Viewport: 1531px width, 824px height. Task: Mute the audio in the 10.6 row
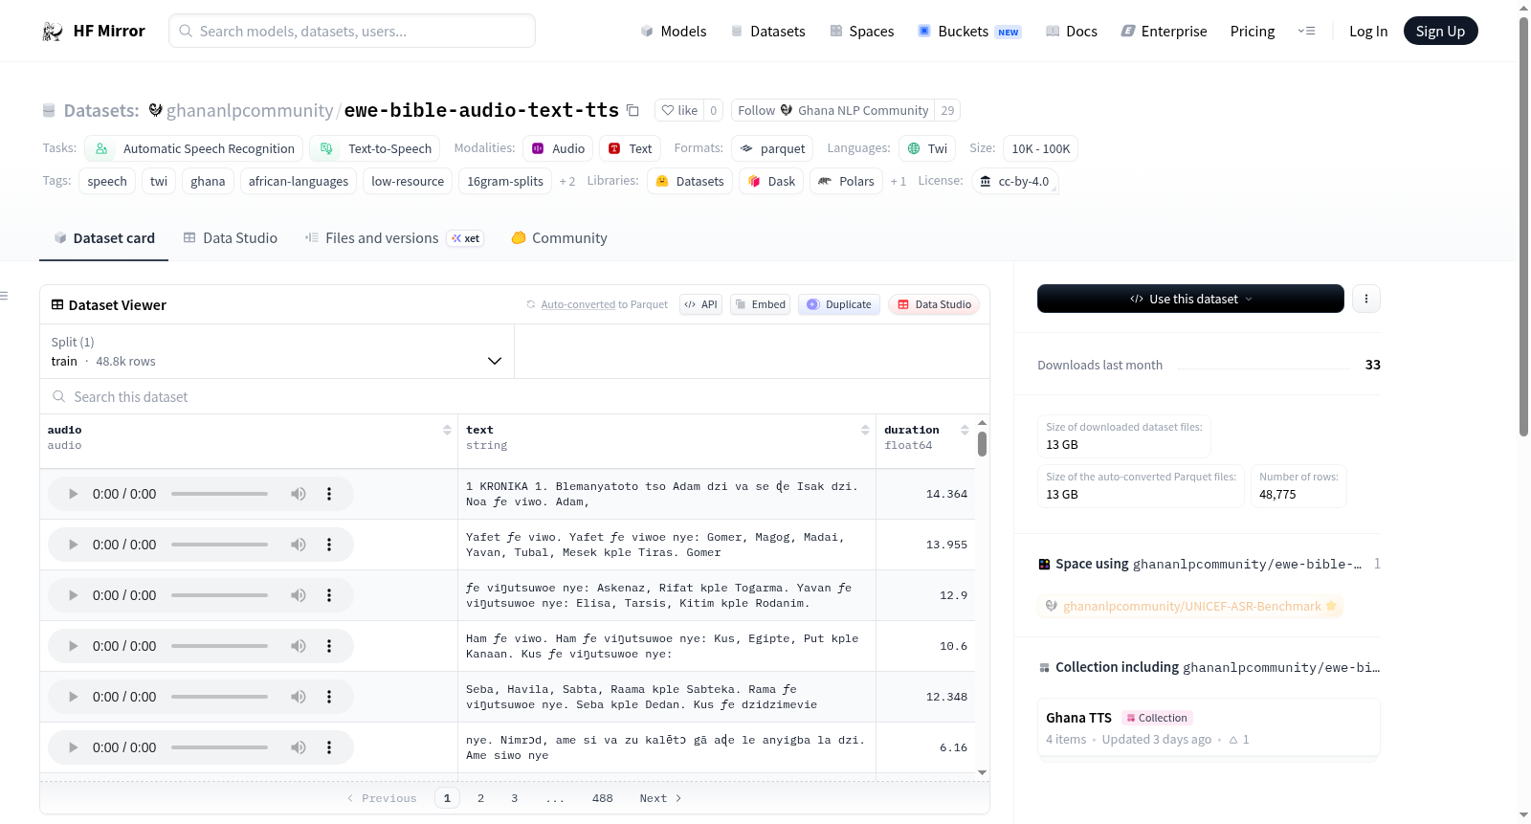[x=299, y=646]
